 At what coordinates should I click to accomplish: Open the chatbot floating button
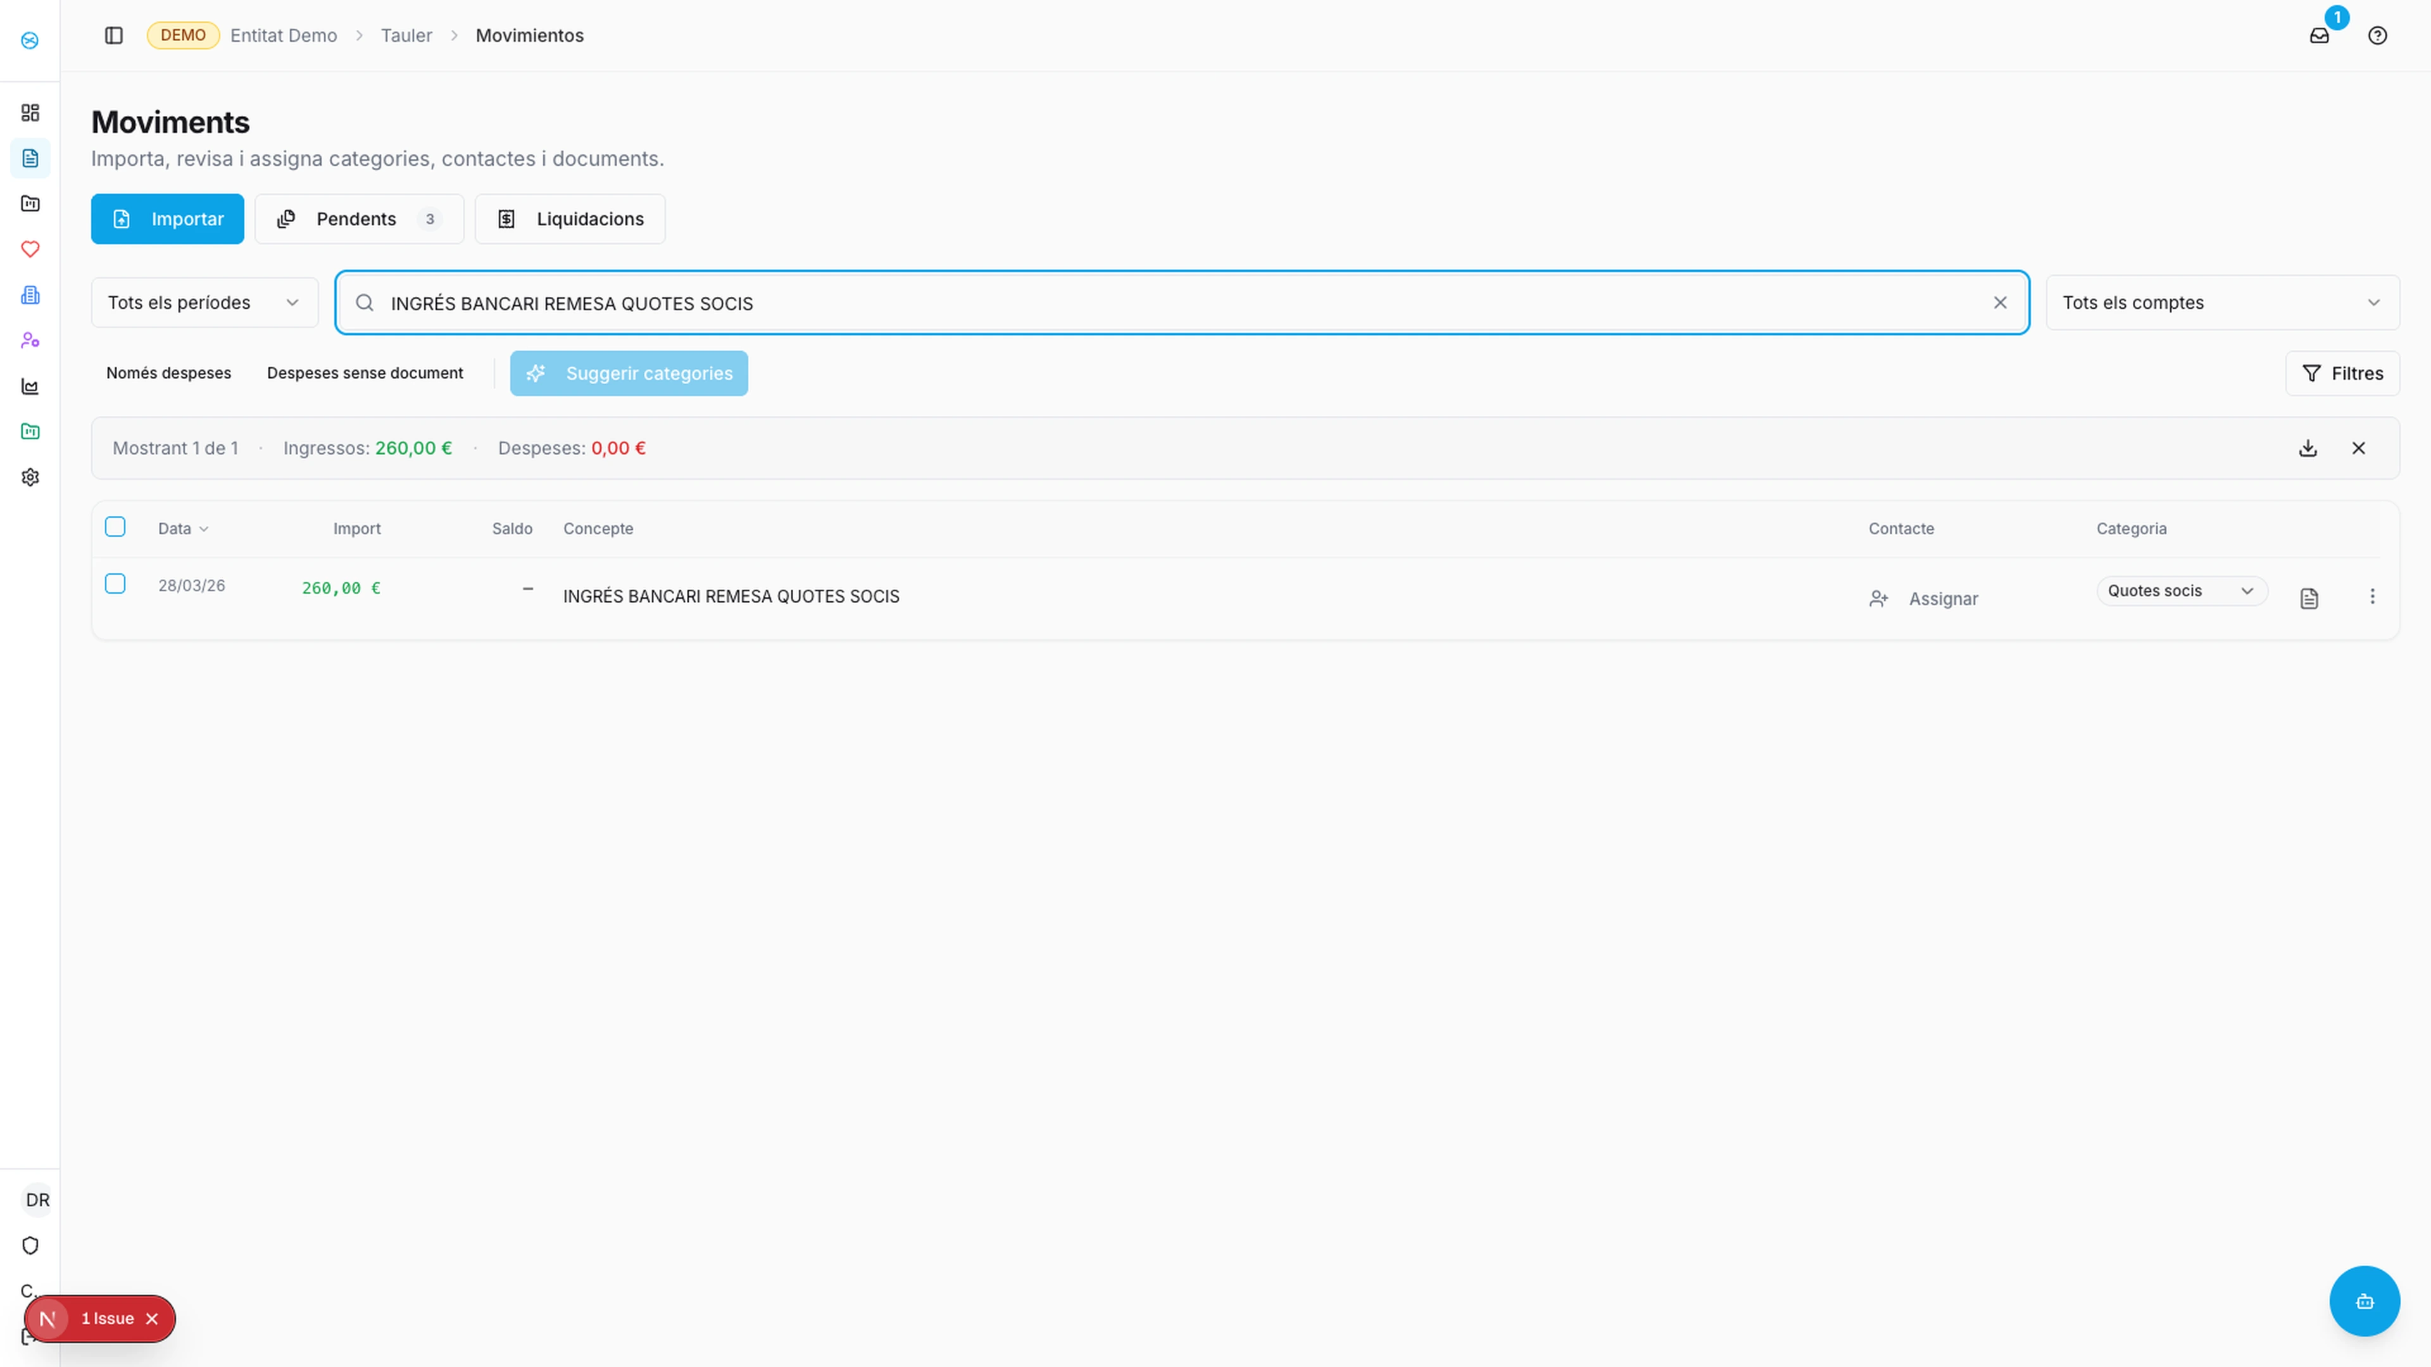tap(2364, 1301)
